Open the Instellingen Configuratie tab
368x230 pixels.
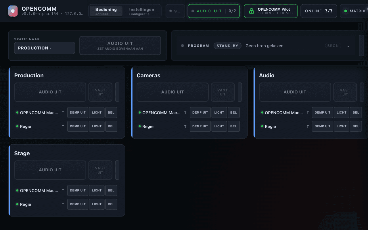(x=142, y=11)
